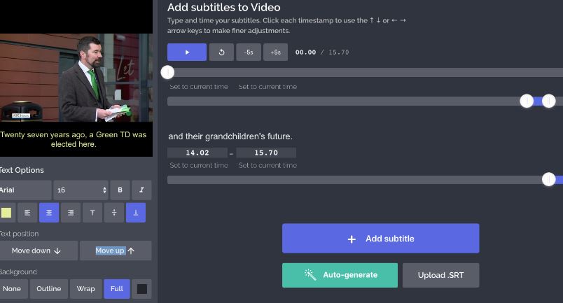This screenshot has height=303, width=563.
Task: Toggle italic text formatting
Action: [x=141, y=190]
